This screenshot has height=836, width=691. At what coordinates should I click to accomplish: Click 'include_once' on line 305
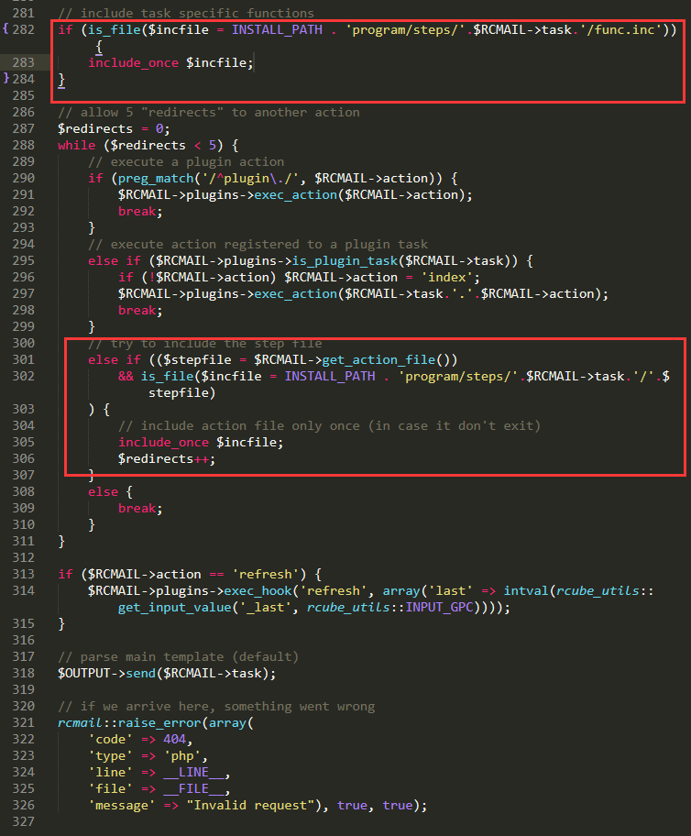(x=163, y=442)
